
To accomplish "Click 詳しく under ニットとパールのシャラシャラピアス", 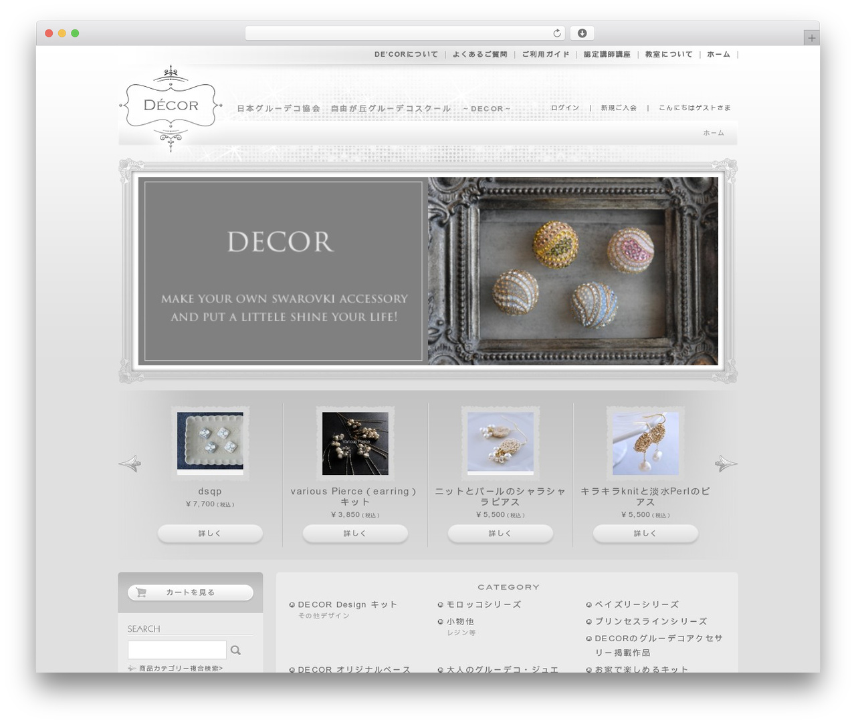I will [x=500, y=534].
